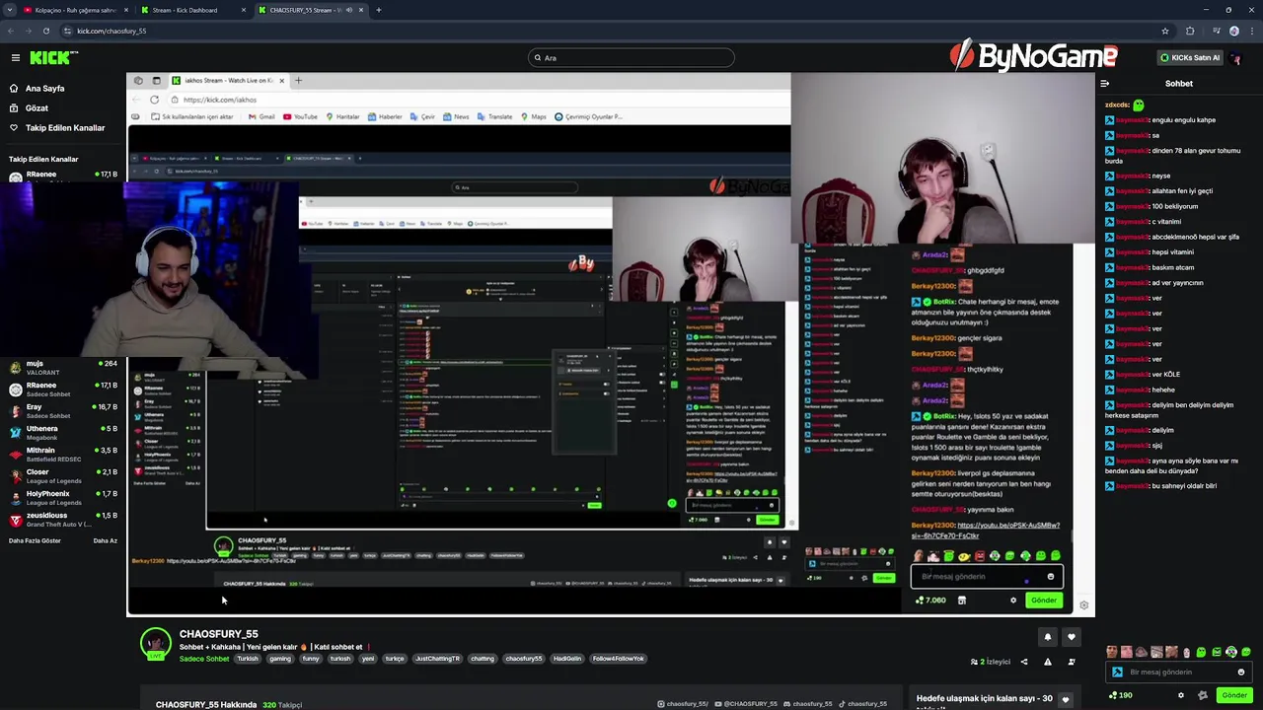Click the heart icon beside the goal text
The width and height of the screenshot is (1263, 710).
[1065, 699]
